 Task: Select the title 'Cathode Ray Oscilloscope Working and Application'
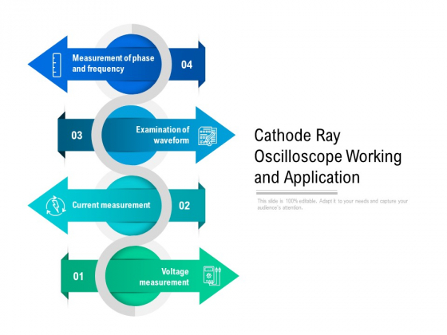(328, 156)
